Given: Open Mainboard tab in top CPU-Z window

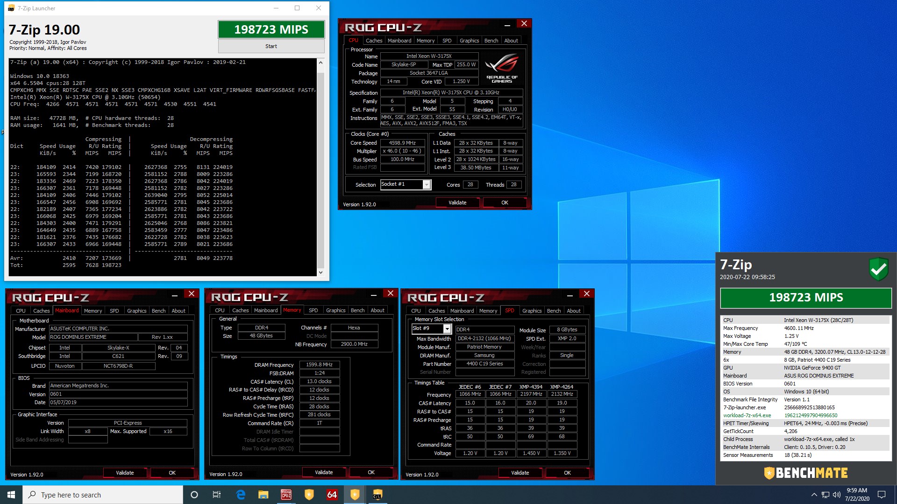Looking at the screenshot, I should 399,41.
